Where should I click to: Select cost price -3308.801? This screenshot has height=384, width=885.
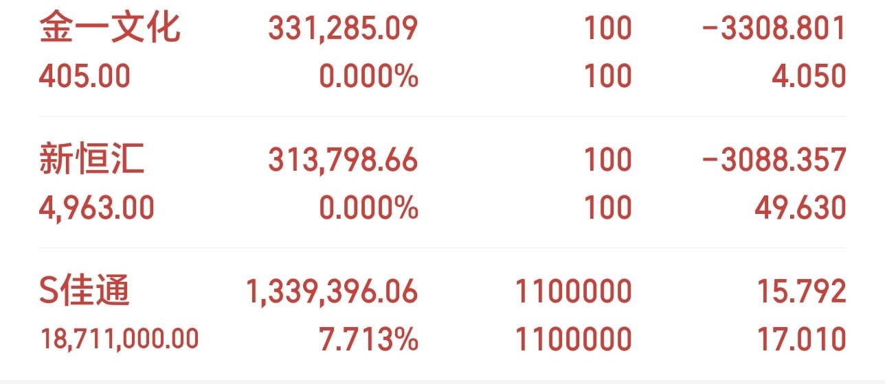point(774,29)
